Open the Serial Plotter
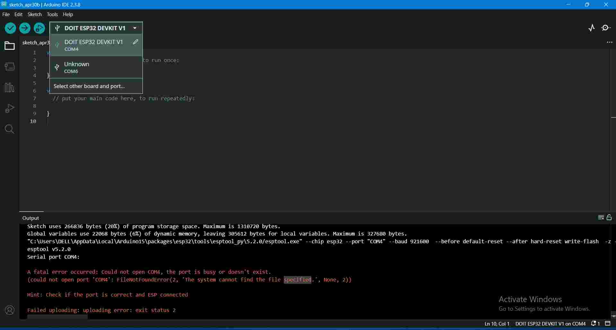Viewport: 616px width, 330px height. coord(592,28)
